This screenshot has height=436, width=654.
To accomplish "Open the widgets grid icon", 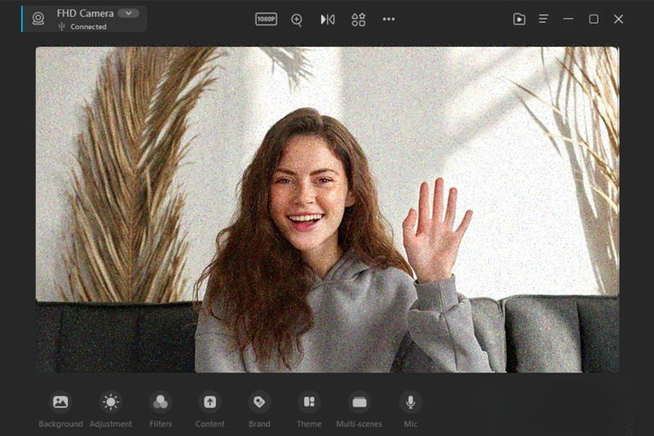I will [x=358, y=19].
